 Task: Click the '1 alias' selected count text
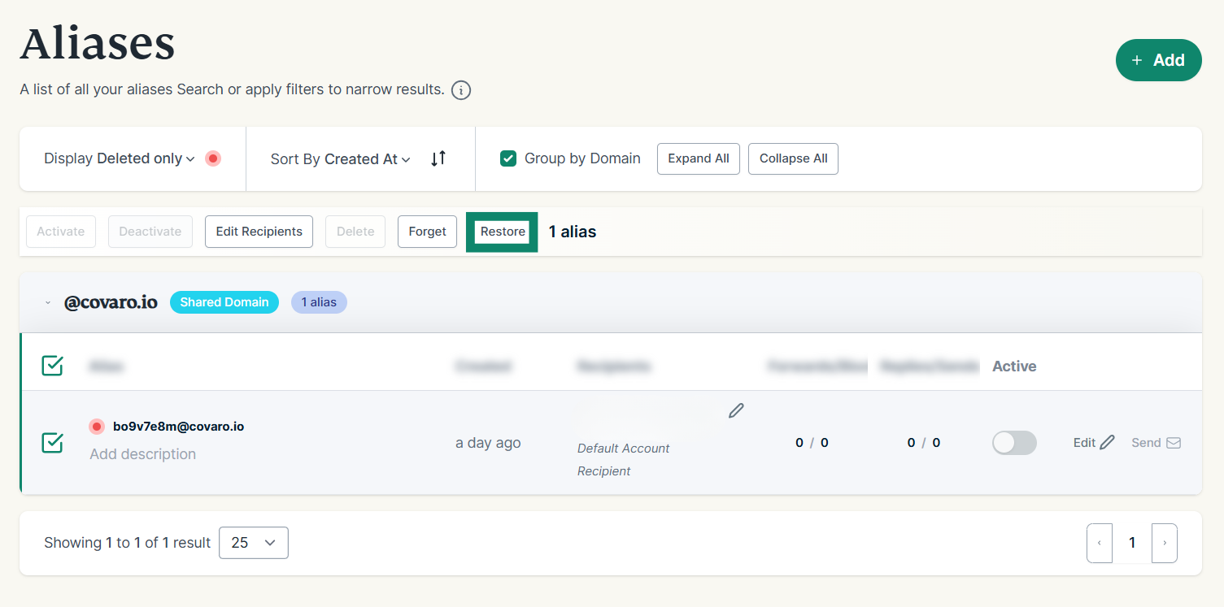[573, 232]
